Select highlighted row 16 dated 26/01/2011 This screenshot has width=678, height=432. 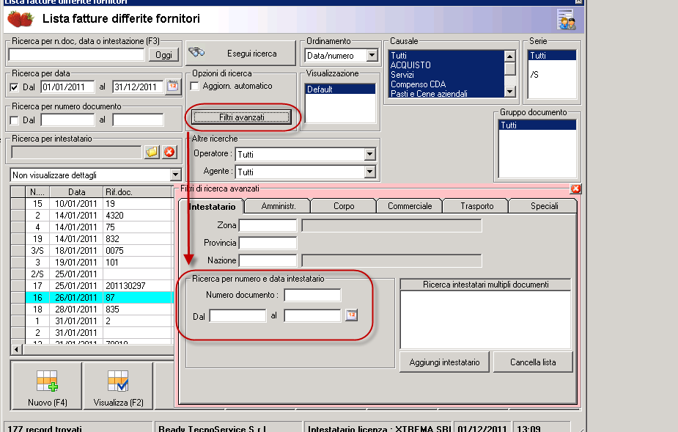tap(92, 297)
